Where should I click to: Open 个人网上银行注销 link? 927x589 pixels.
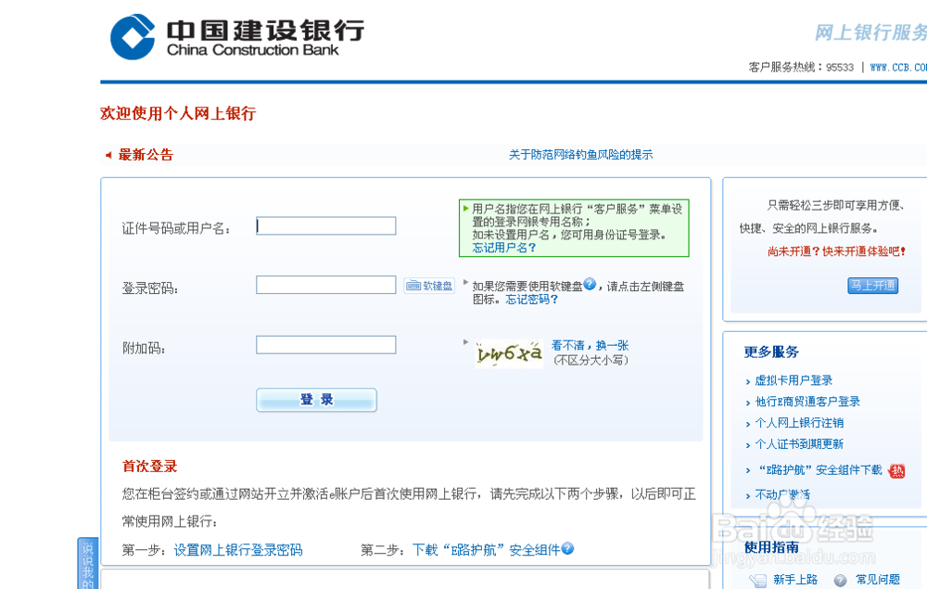tap(799, 423)
